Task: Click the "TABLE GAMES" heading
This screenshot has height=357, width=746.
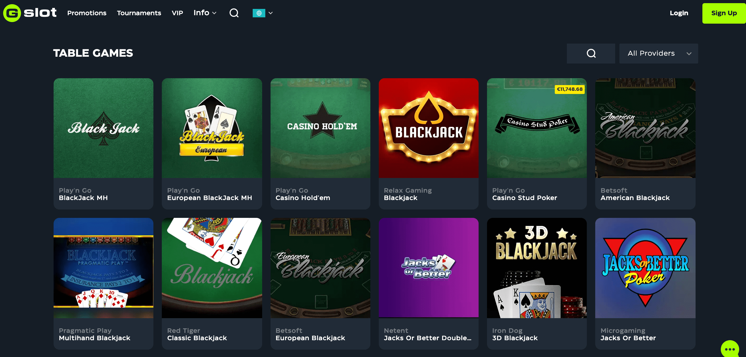Action: tap(93, 53)
